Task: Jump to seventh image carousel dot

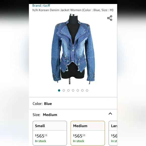Action: [x=87, y=90]
